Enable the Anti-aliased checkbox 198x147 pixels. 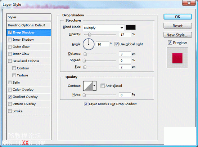[x=102, y=86]
